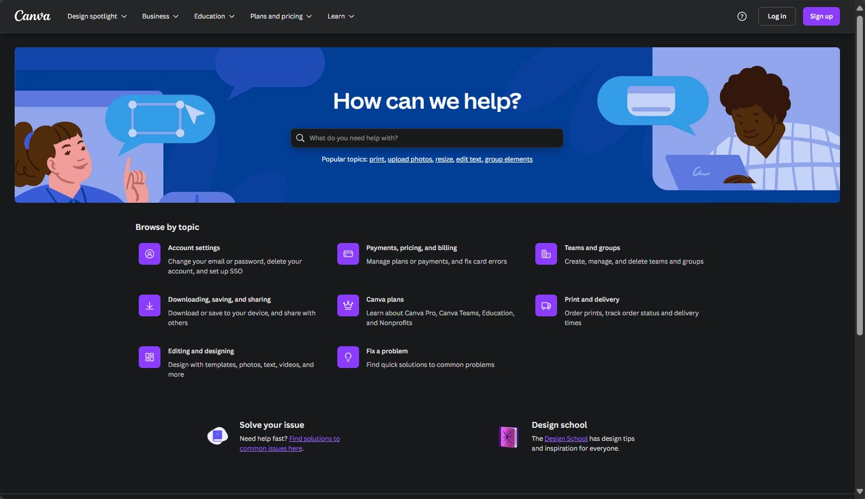Open the 'upload photos' popular topic

click(x=410, y=159)
